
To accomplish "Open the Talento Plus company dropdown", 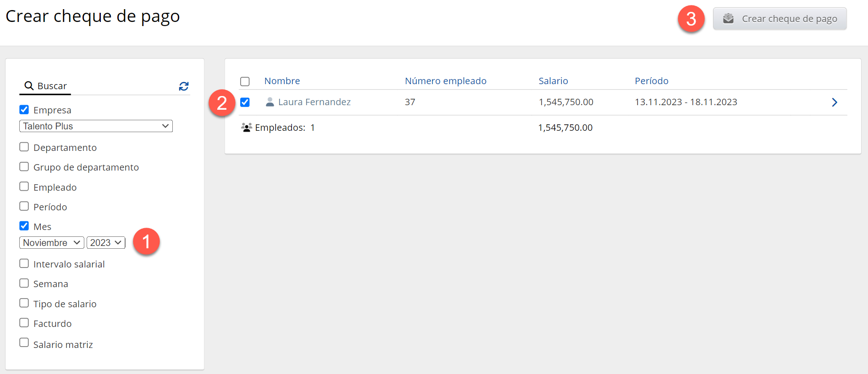I will click(x=96, y=126).
